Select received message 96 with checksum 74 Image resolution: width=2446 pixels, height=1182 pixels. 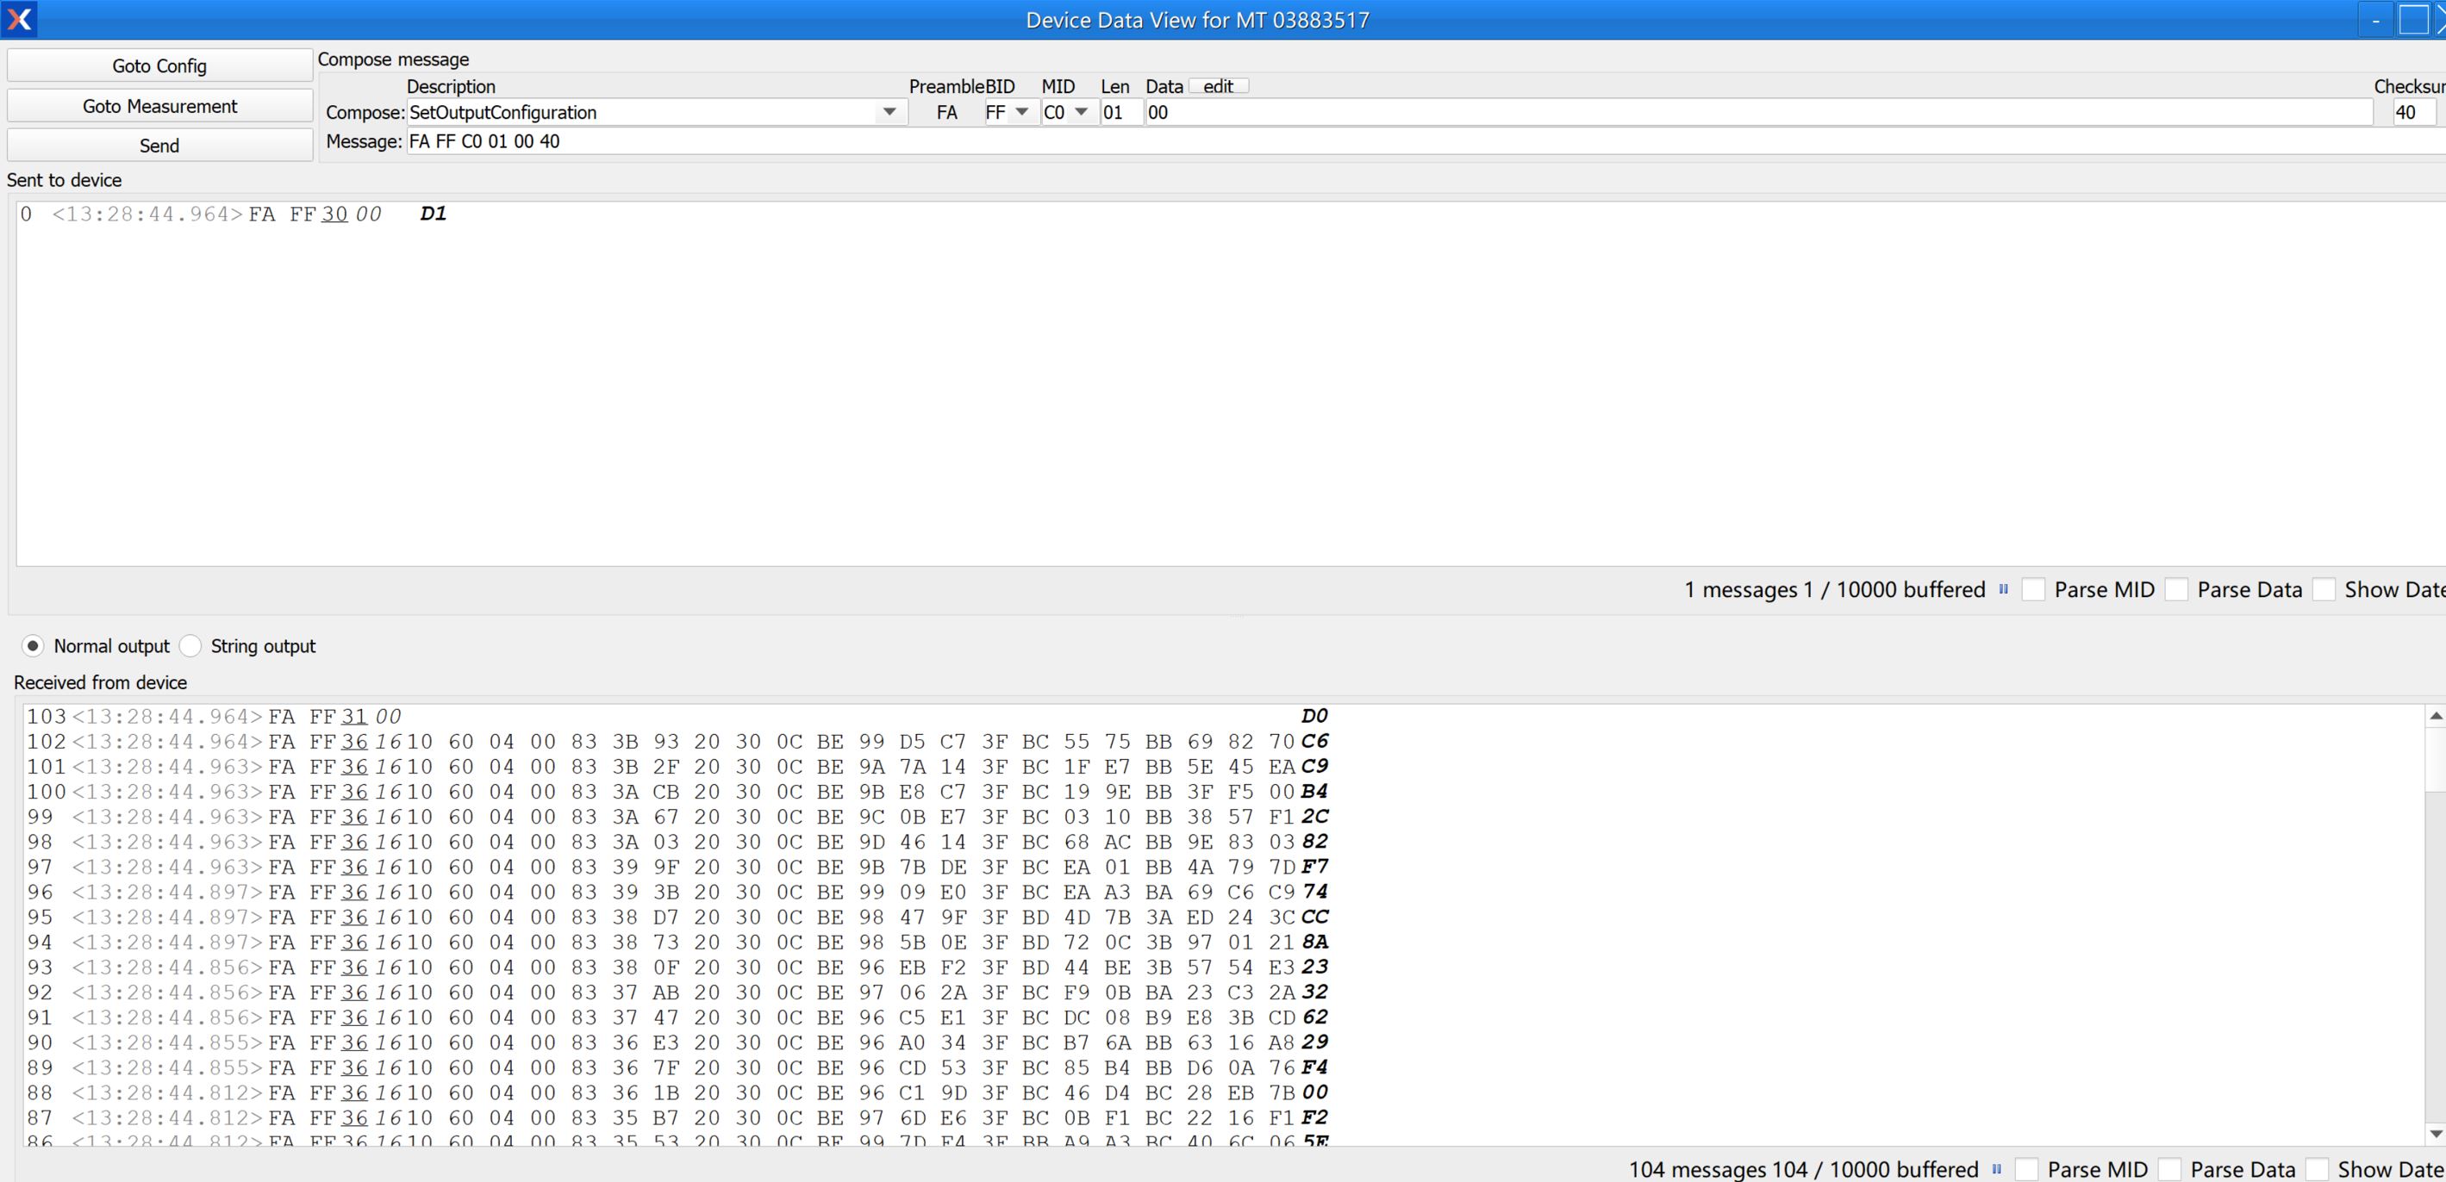coord(677,892)
